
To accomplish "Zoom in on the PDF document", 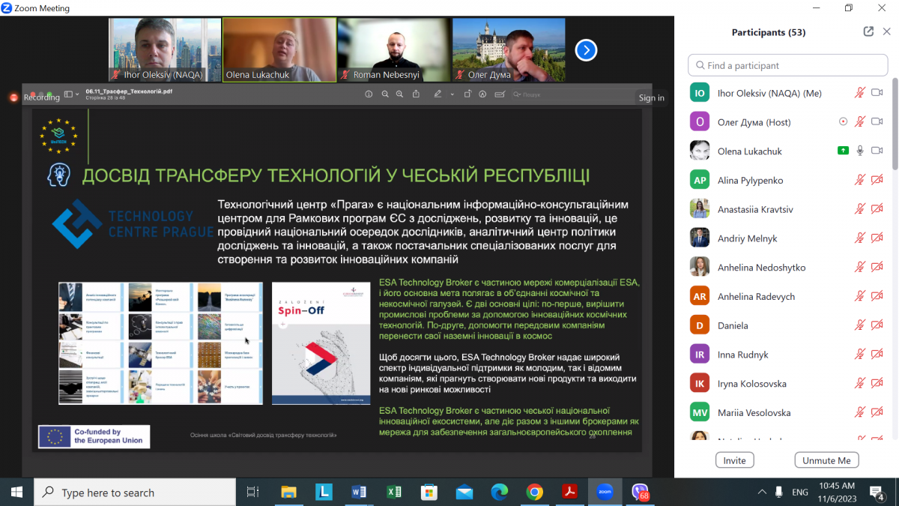I will click(399, 94).
